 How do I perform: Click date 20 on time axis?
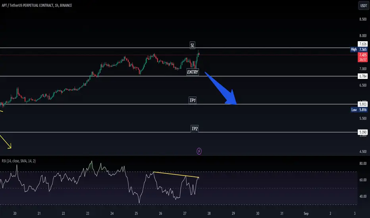tap(15, 214)
